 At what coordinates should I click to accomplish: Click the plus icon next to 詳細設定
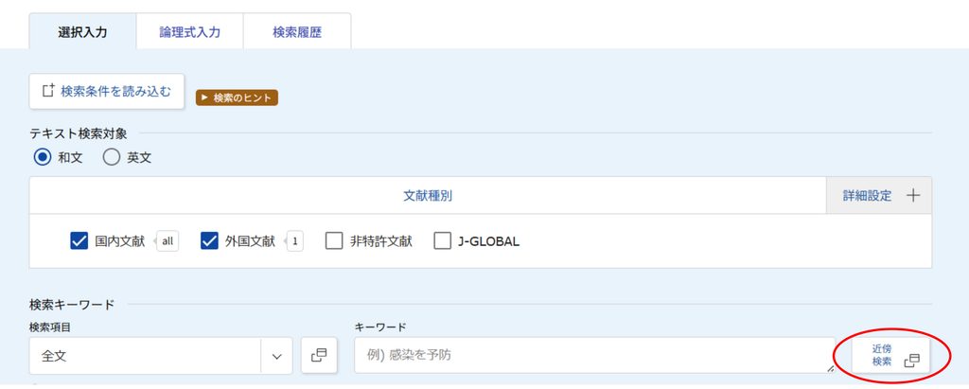pyautogui.click(x=913, y=196)
